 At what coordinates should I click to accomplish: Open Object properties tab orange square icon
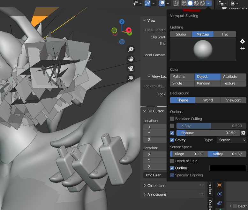coord(220,185)
